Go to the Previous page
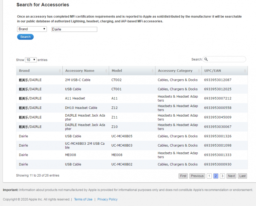The height and width of the screenshot is (206, 256). click(x=197, y=176)
